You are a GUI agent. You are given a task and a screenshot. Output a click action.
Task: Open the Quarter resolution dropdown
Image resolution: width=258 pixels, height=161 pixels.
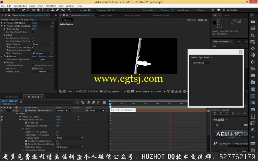[x=119, y=91]
